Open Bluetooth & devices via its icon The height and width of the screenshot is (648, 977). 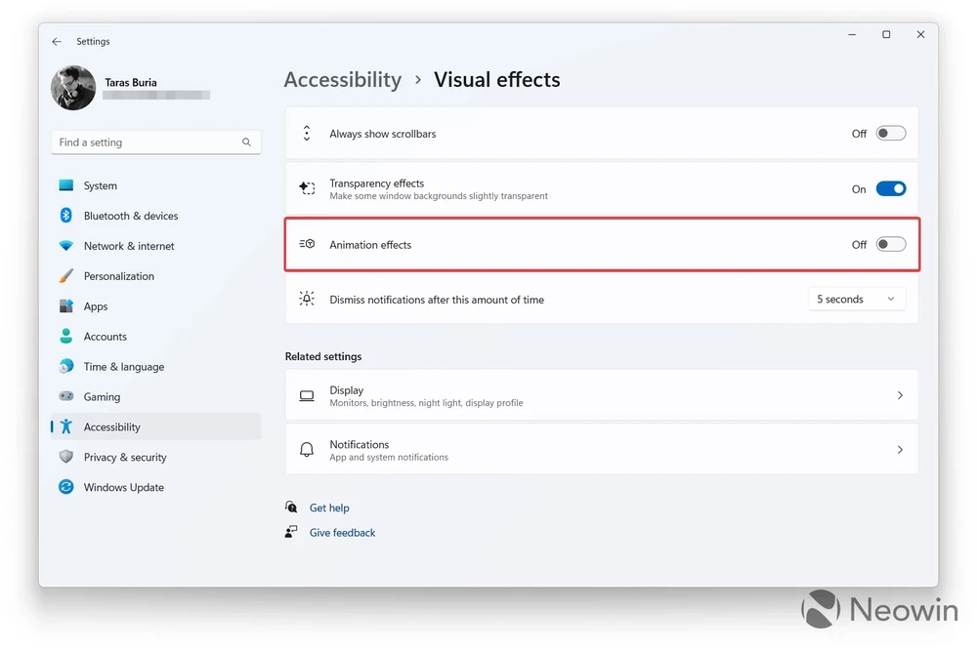[66, 216]
